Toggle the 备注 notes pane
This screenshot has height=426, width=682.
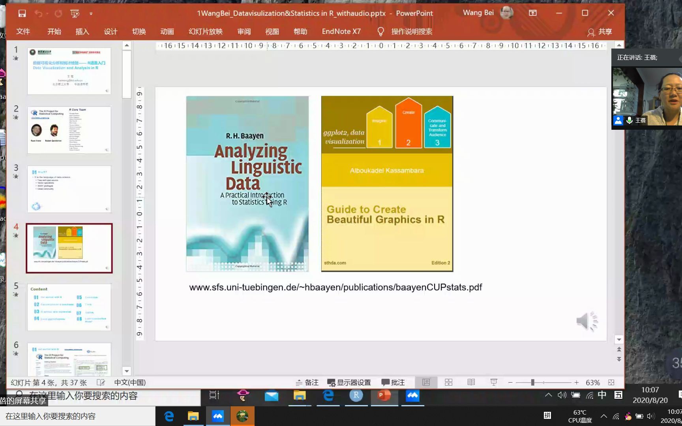[x=307, y=382]
